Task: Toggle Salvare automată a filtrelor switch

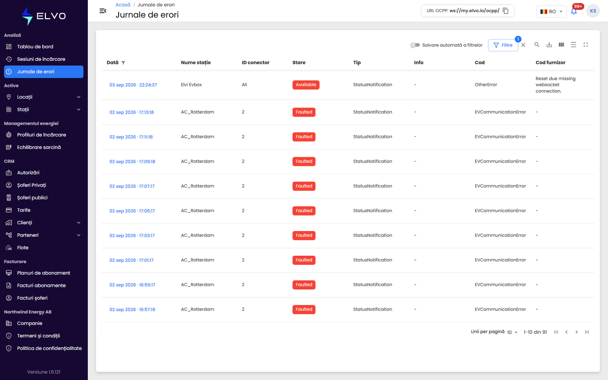Action: coord(415,45)
